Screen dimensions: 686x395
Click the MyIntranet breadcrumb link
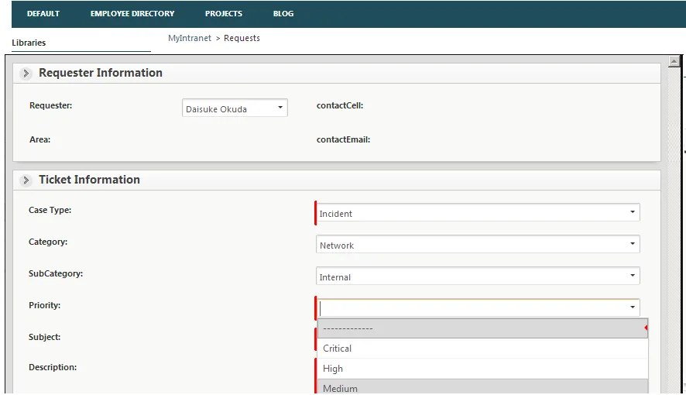coord(190,39)
